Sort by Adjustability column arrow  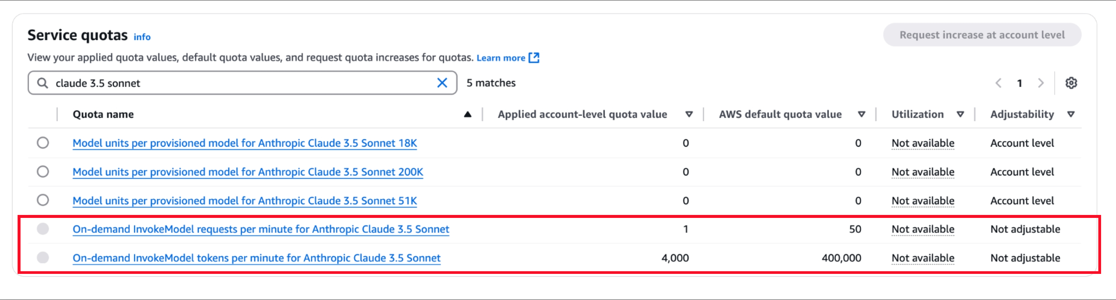[1071, 114]
